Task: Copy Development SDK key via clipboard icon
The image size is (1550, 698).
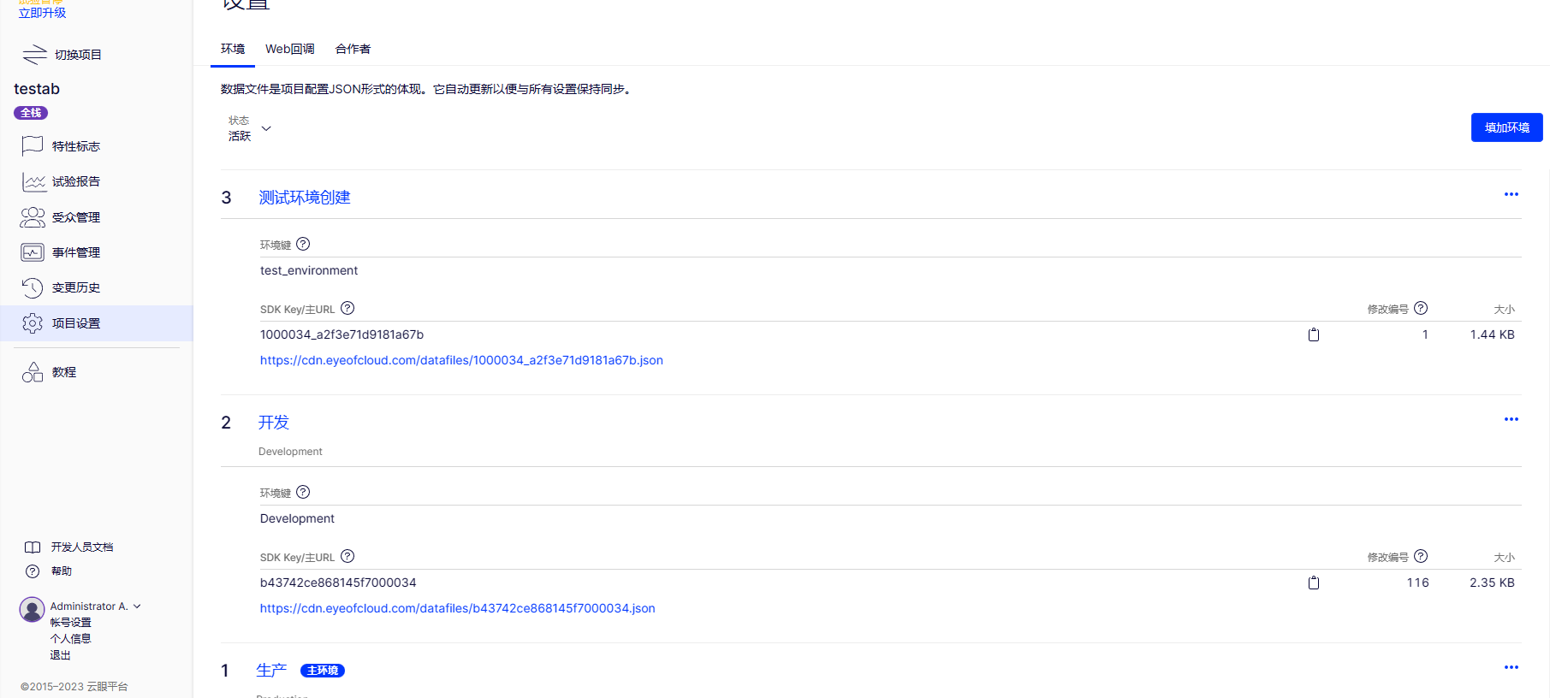Action: pos(1313,583)
